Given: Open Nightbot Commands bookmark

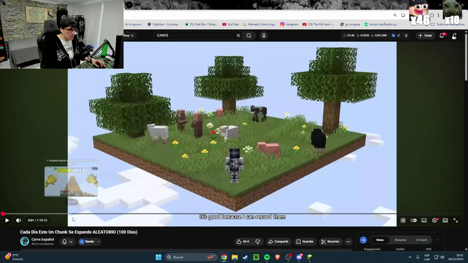Looking at the screenshot, I should (x=163, y=24).
